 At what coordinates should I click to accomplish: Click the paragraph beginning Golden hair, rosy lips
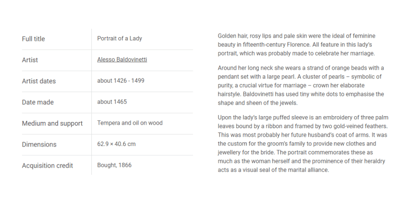click(297, 44)
